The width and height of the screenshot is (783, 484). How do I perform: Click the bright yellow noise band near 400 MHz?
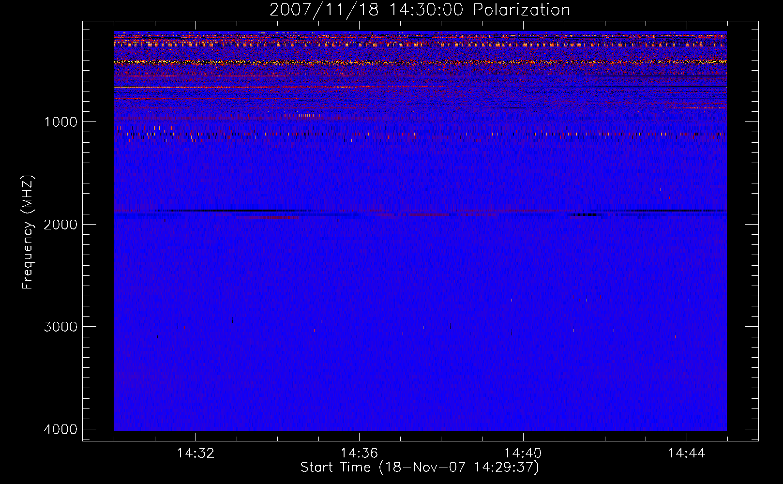click(420, 62)
